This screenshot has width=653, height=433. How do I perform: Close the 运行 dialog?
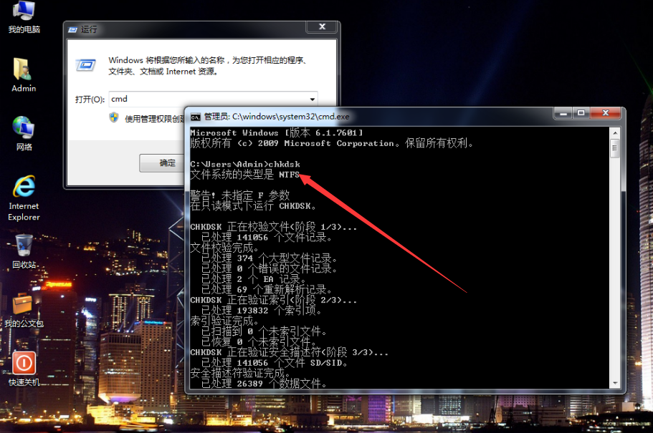[x=323, y=26]
